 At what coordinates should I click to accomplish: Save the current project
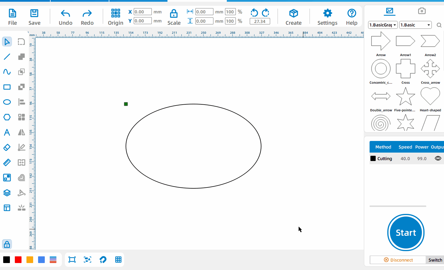coord(34,17)
